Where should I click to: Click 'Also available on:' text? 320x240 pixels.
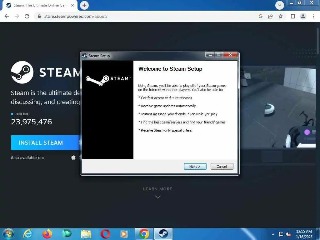click(x=27, y=157)
